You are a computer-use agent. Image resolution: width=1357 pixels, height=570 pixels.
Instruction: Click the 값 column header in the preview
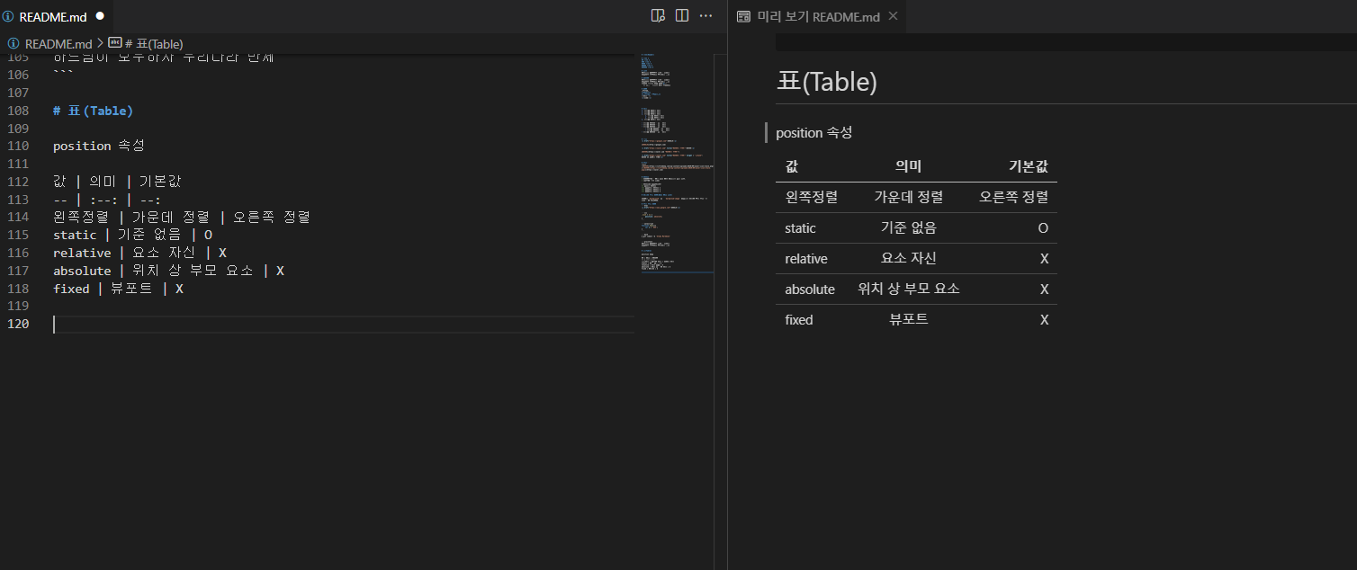(x=791, y=166)
